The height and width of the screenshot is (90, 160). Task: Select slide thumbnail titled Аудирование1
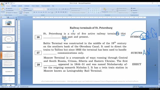(8, 72)
